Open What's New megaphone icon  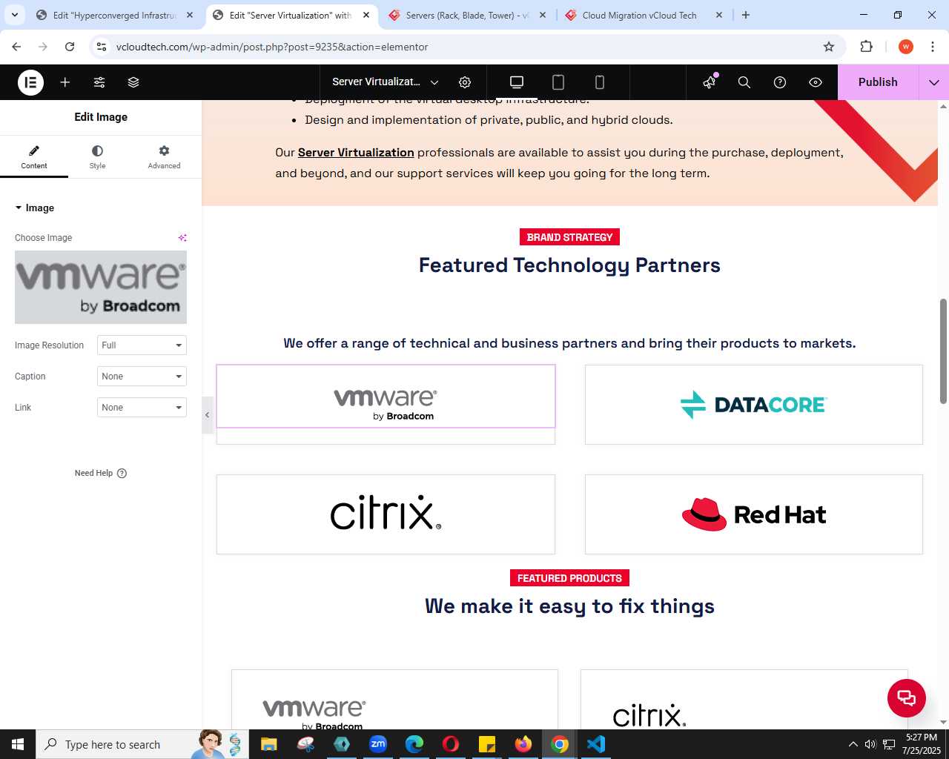(x=710, y=82)
